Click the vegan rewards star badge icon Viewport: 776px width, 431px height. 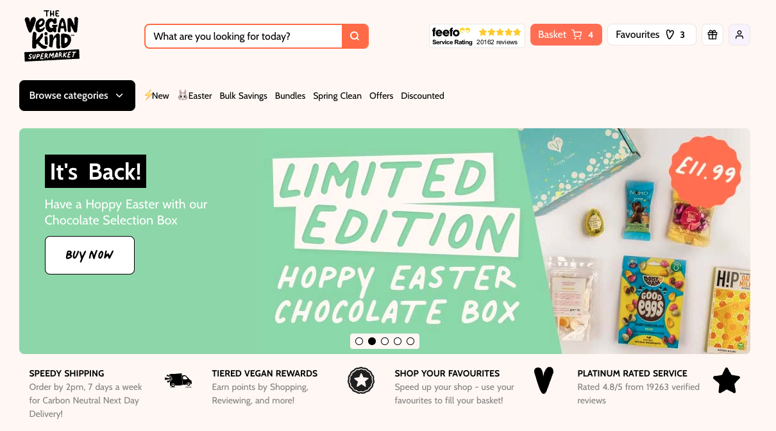(361, 380)
